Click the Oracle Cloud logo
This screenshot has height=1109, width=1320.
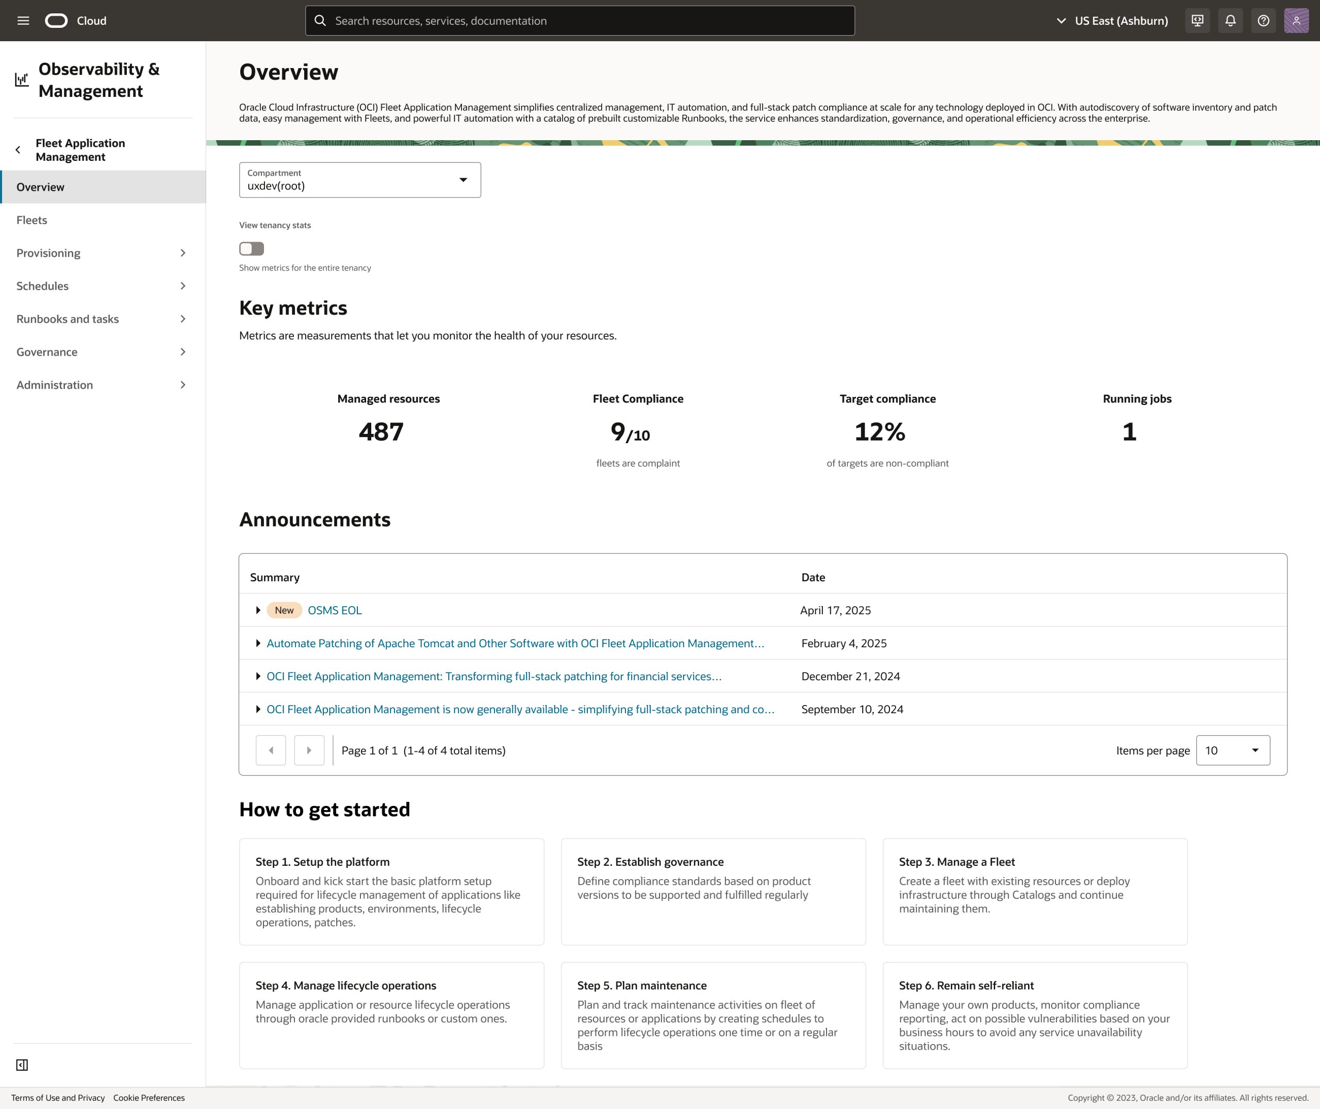click(x=57, y=20)
